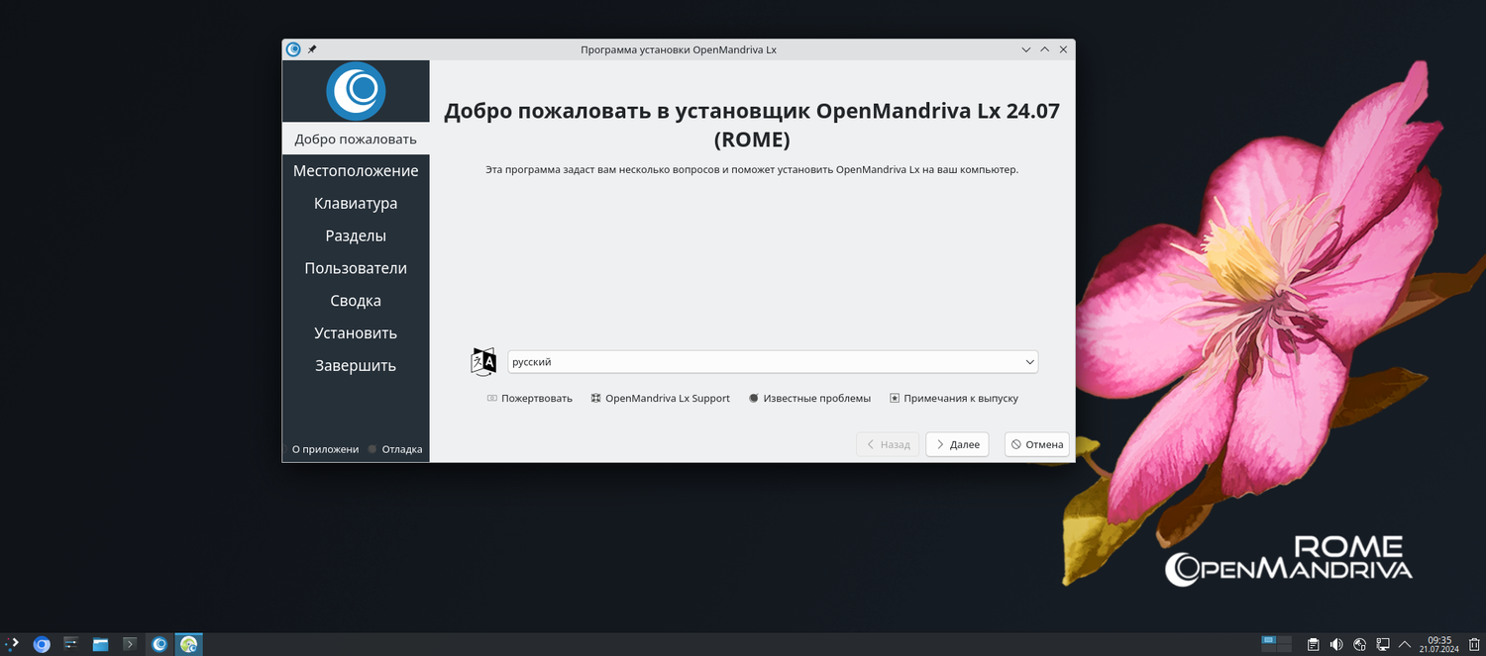Maximize the installer window
This screenshot has width=1486, height=656.
click(x=1044, y=48)
